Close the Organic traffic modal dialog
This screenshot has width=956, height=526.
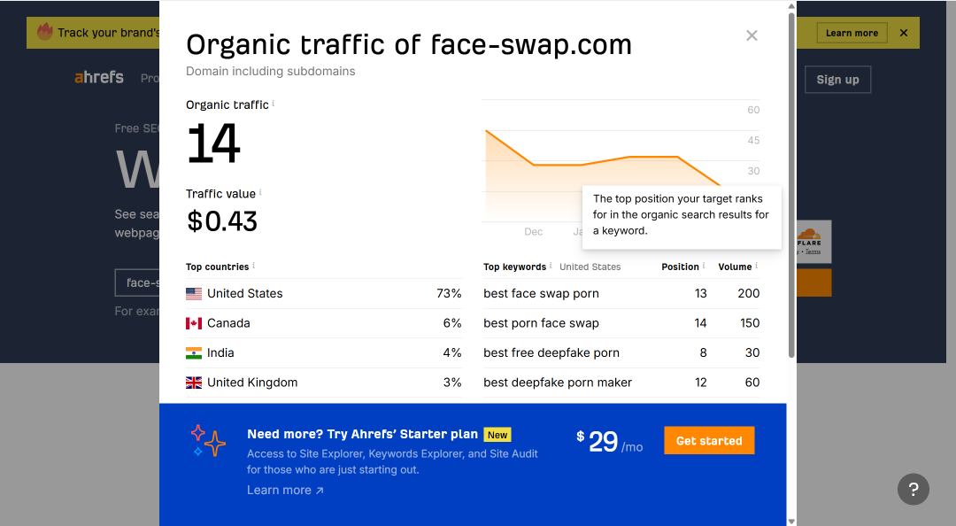pyautogui.click(x=752, y=35)
